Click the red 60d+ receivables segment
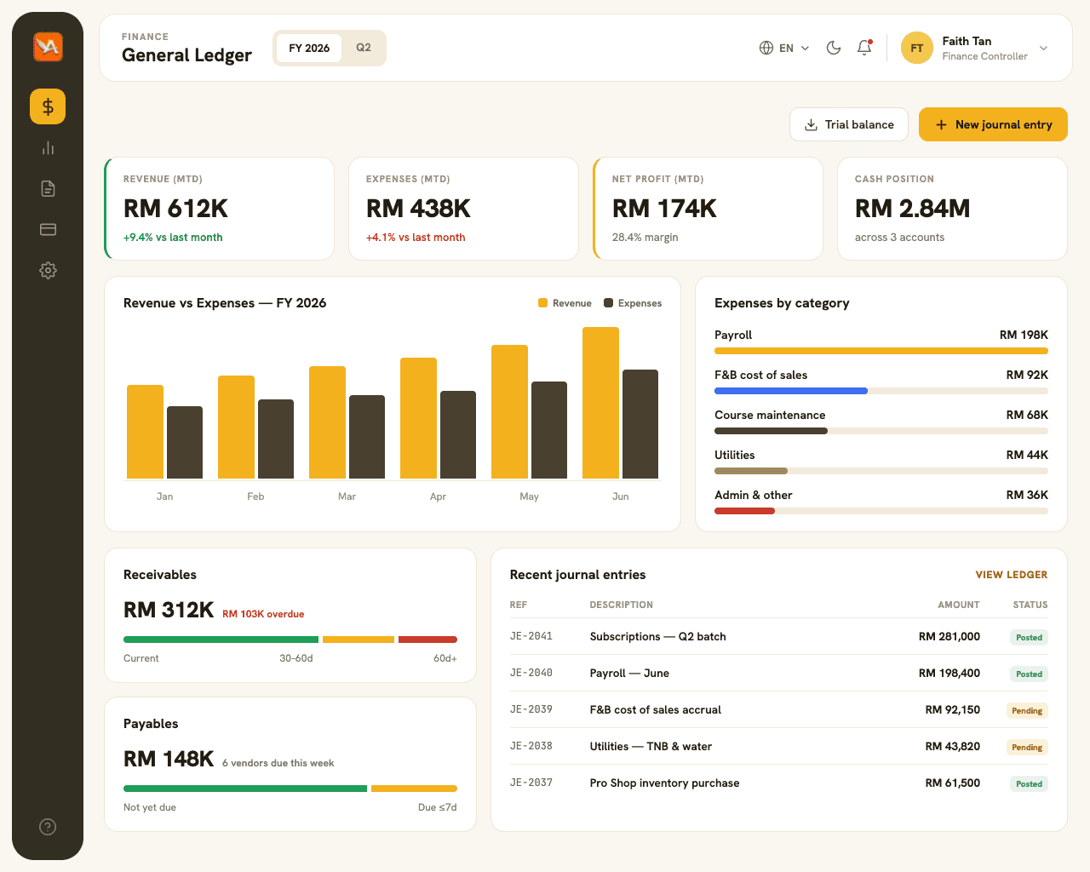Image resolution: width=1090 pixels, height=872 pixels. point(427,640)
